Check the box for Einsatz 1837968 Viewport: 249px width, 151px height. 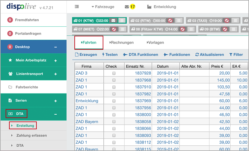click(x=114, y=80)
